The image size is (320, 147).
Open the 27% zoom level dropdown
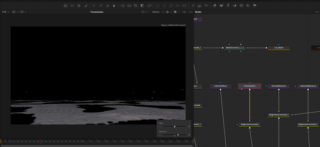click(x=5, y=12)
